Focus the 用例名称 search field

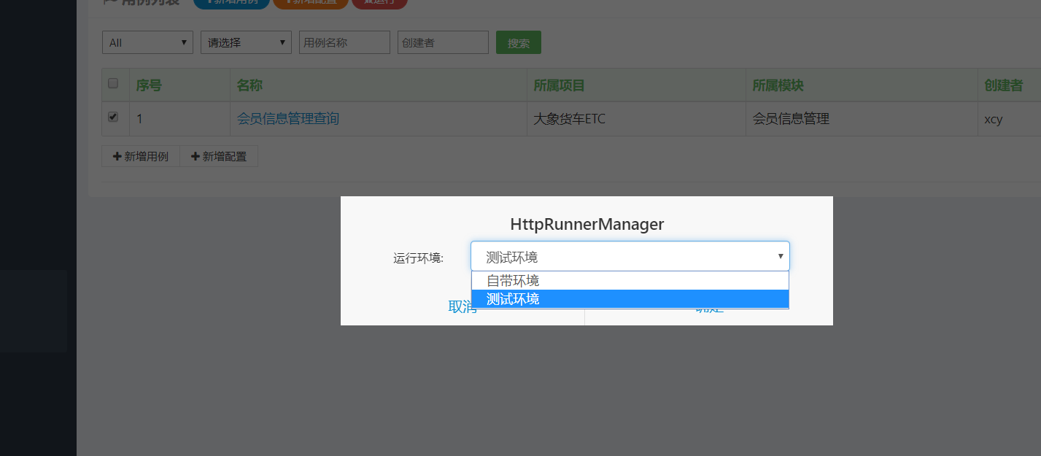(344, 42)
